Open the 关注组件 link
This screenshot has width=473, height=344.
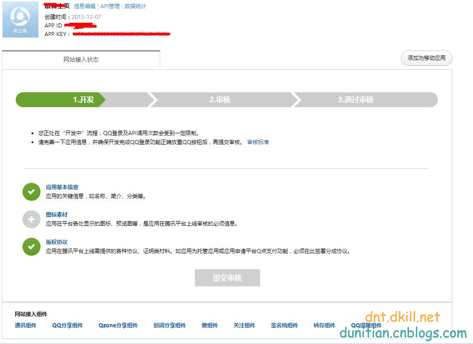tap(244, 325)
